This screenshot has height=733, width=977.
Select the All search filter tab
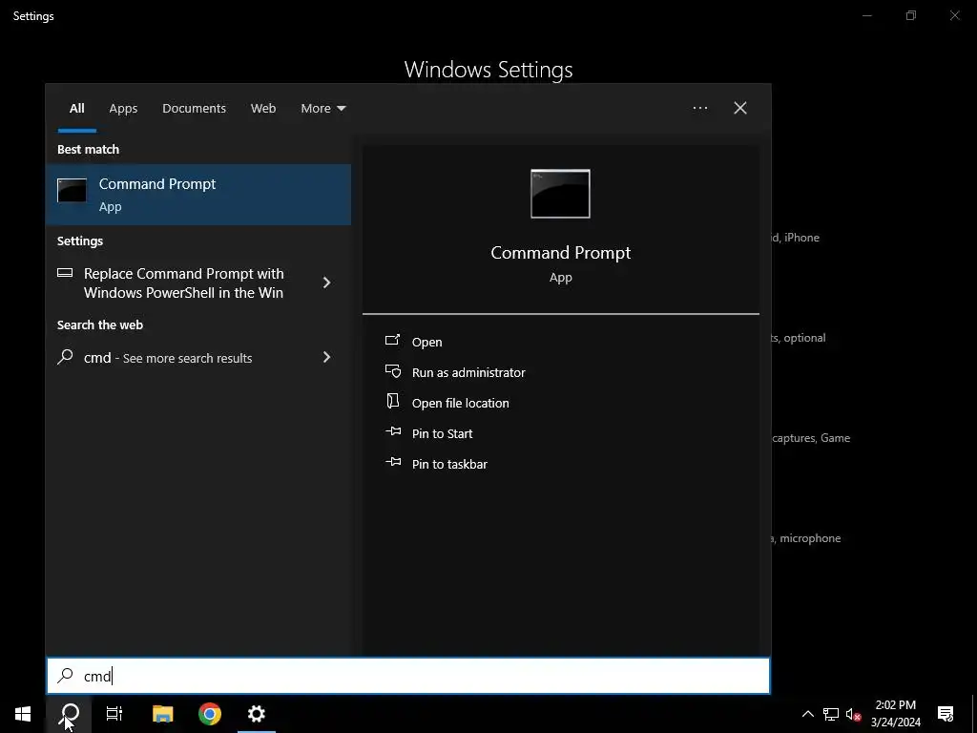tap(76, 109)
